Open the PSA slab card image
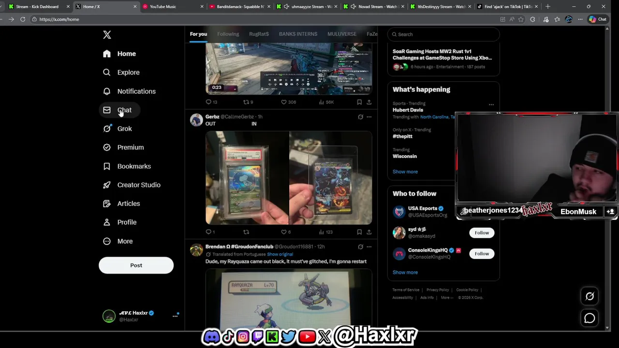Screen dimensions: 619x348 247,178
